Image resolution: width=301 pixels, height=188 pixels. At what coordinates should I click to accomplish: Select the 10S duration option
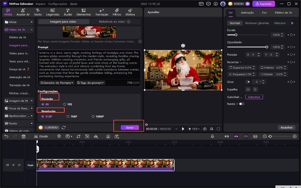[x=67, y=104]
